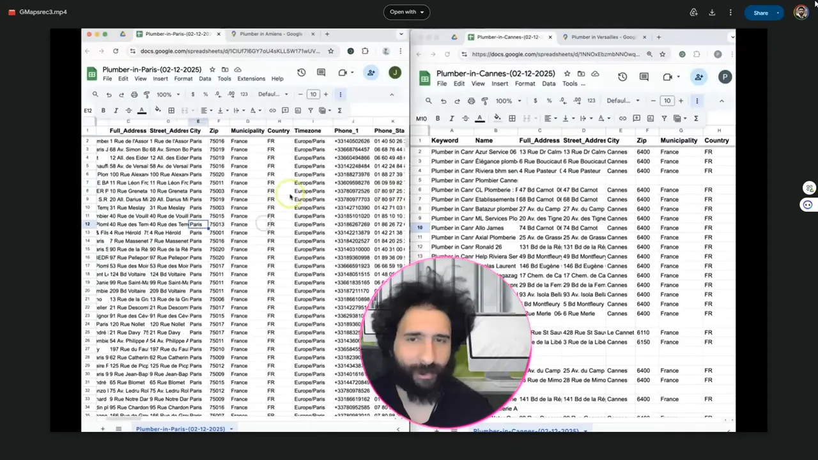Star the Plumber-in-Paris document
Screen dimensions: 818x460
click(213, 70)
